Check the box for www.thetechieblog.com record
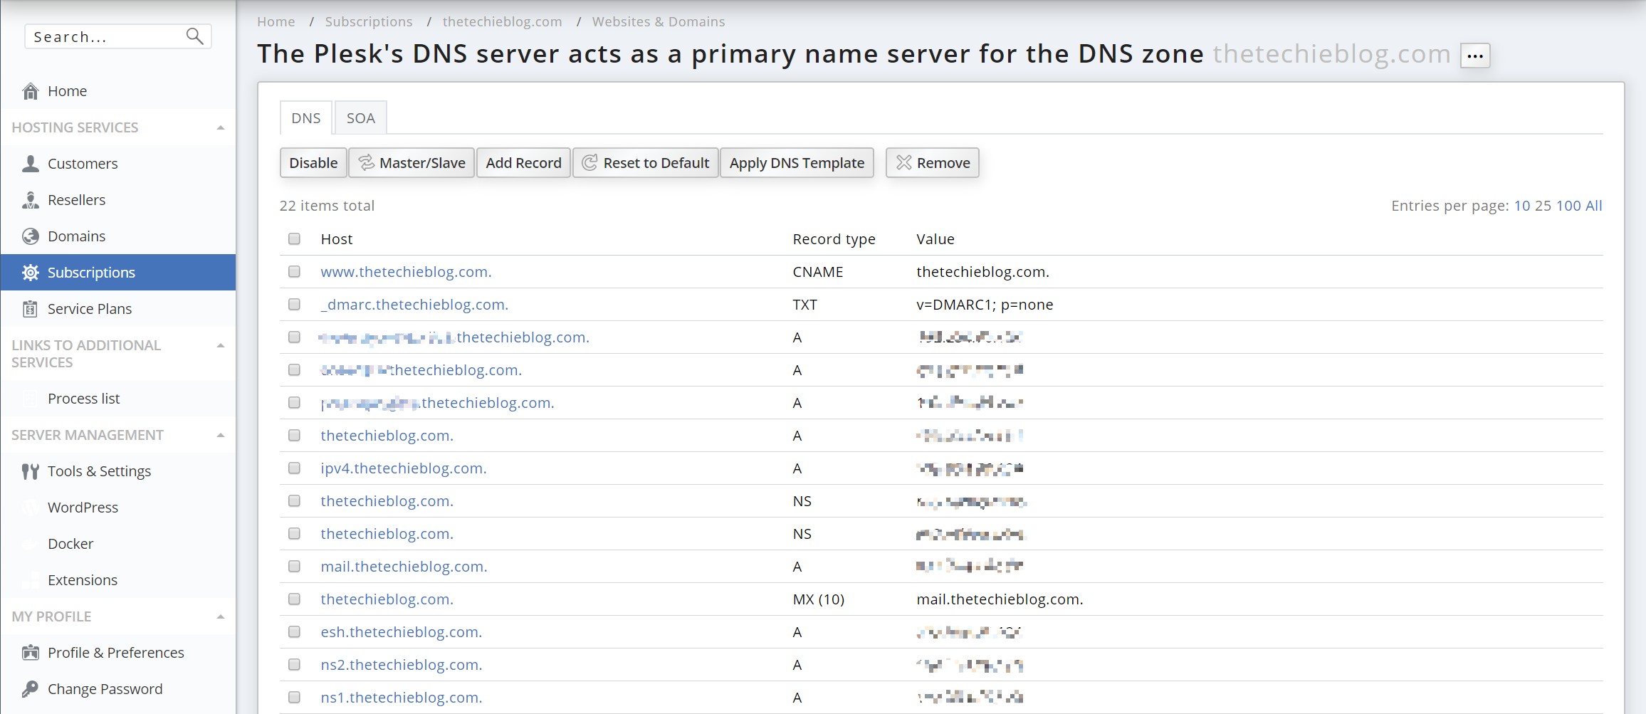Image resolution: width=1646 pixels, height=714 pixels. (294, 272)
